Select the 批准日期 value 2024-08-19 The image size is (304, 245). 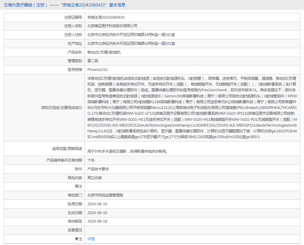tap(97, 204)
